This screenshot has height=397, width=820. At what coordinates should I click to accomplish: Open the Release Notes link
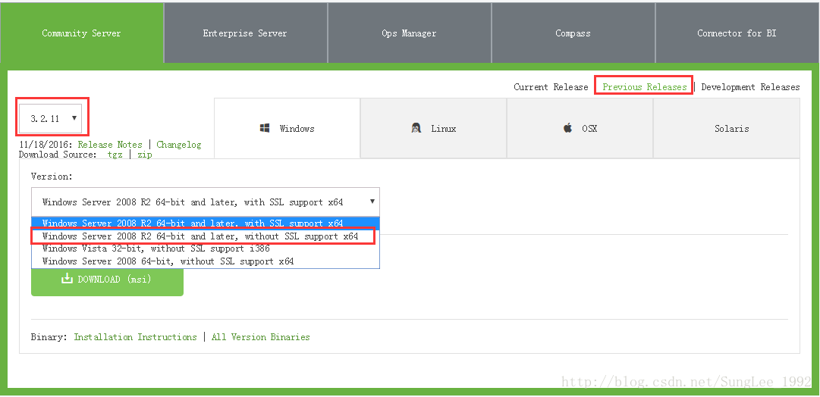click(x=110, y=145)
